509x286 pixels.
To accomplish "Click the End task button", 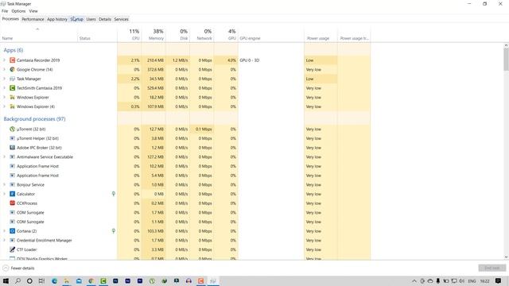I will tap(492, 269).
